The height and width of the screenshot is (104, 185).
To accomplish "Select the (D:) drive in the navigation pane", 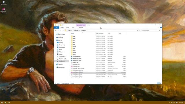I will coord(62,59).
